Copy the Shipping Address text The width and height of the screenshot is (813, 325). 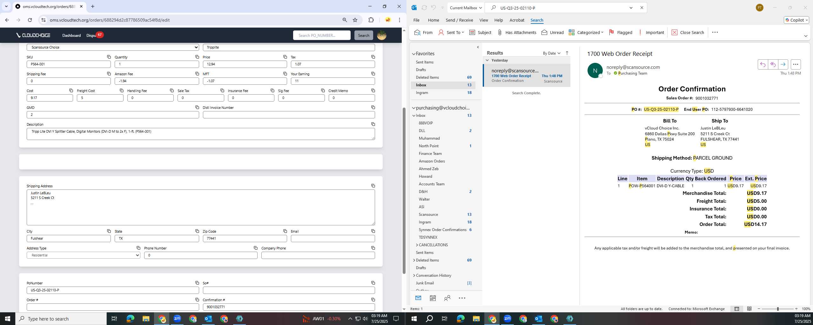click(x=373, y=186)
